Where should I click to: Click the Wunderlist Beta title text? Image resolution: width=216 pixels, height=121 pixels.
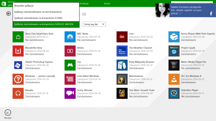click(34, 48)
